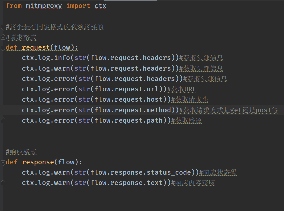Image resolution: width=284 pixels, height=211 pixels.
Task: Collapse the 'def request(flow)' function fold
Action: (x=3, y=48)
